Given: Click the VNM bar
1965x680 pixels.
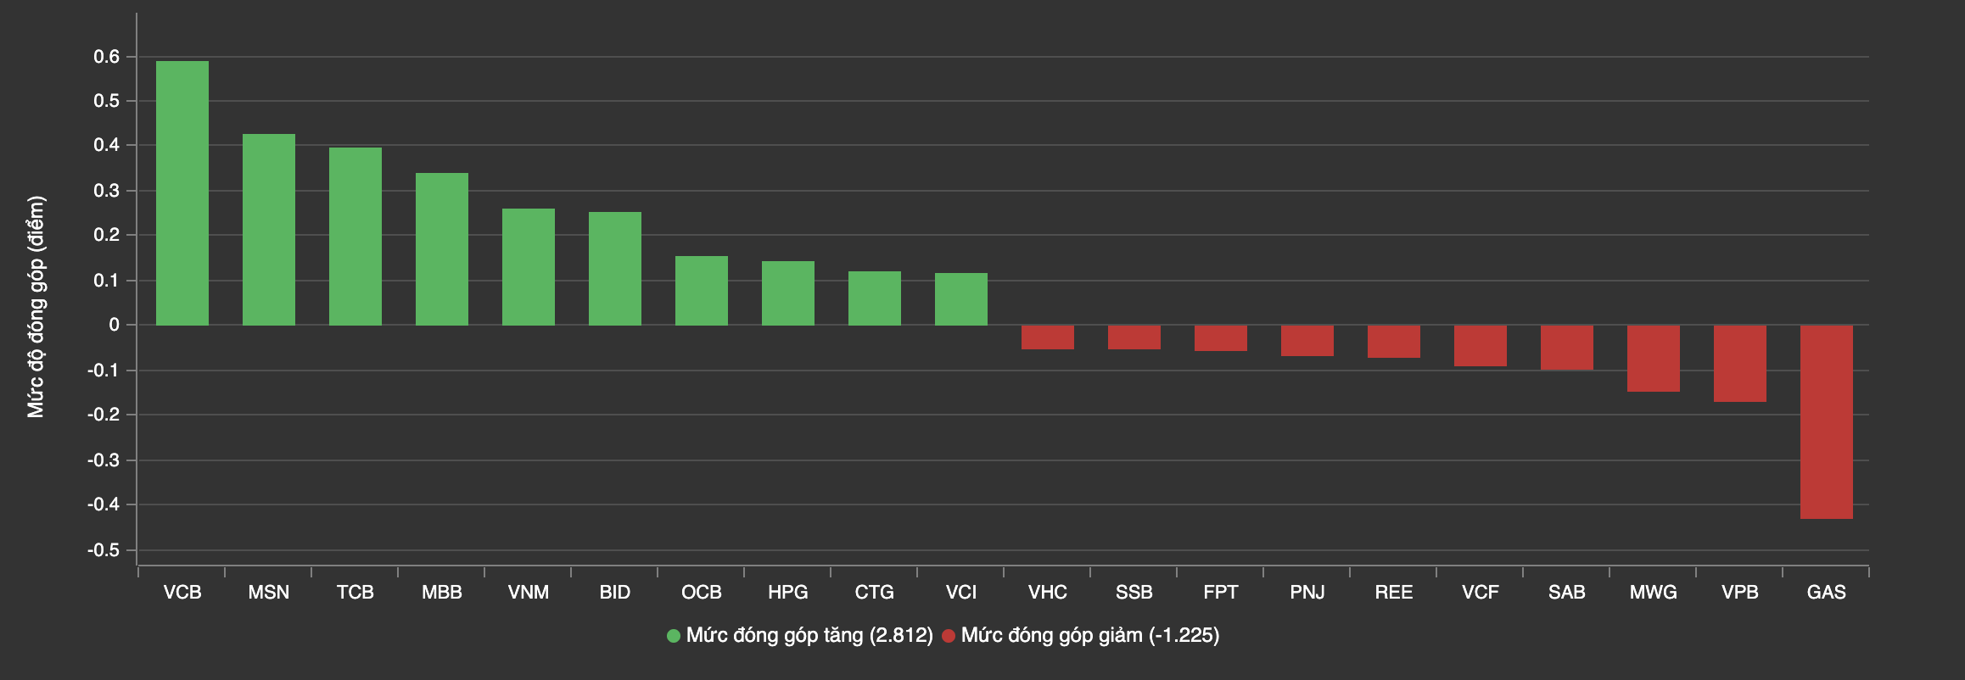Looking at the screenshot, I should click(x=529, y=267).
